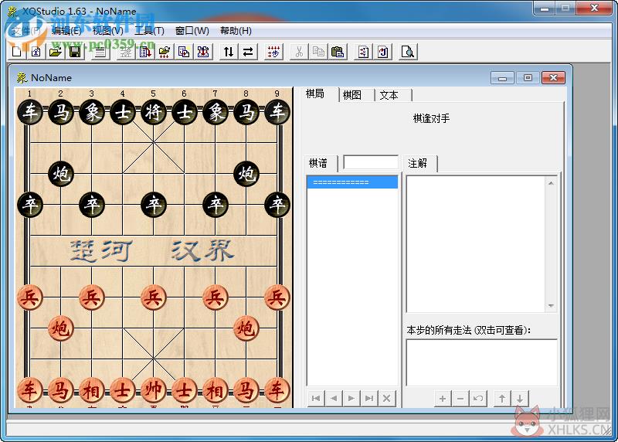Viewport: 618px width, 442px height.
Task: Jump to last move button
Action: click(369, 398)
